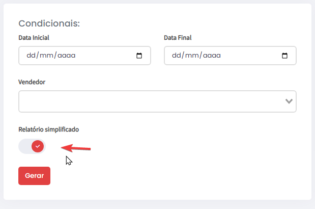Select the aaaa segment in Data Final
315x209 pixels.
pos(212,56)
